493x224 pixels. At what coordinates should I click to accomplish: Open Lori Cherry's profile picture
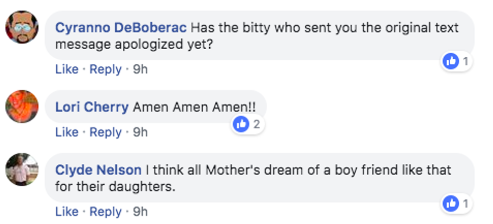(22, 106)
